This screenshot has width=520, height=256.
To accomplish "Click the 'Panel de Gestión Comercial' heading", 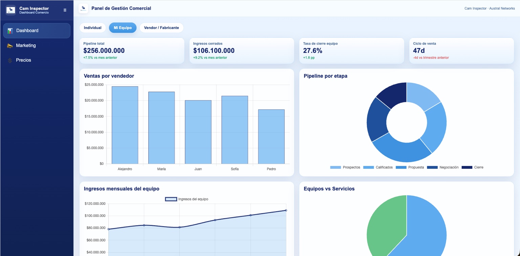I will point(121,8).
